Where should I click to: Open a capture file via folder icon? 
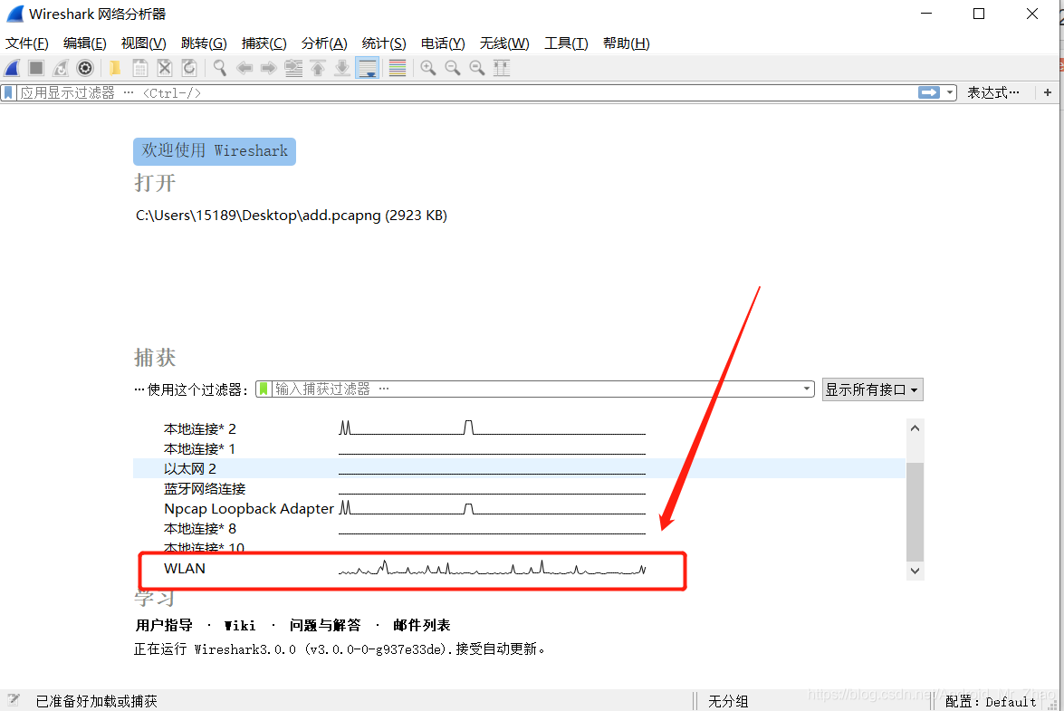[x=115, y=68]
